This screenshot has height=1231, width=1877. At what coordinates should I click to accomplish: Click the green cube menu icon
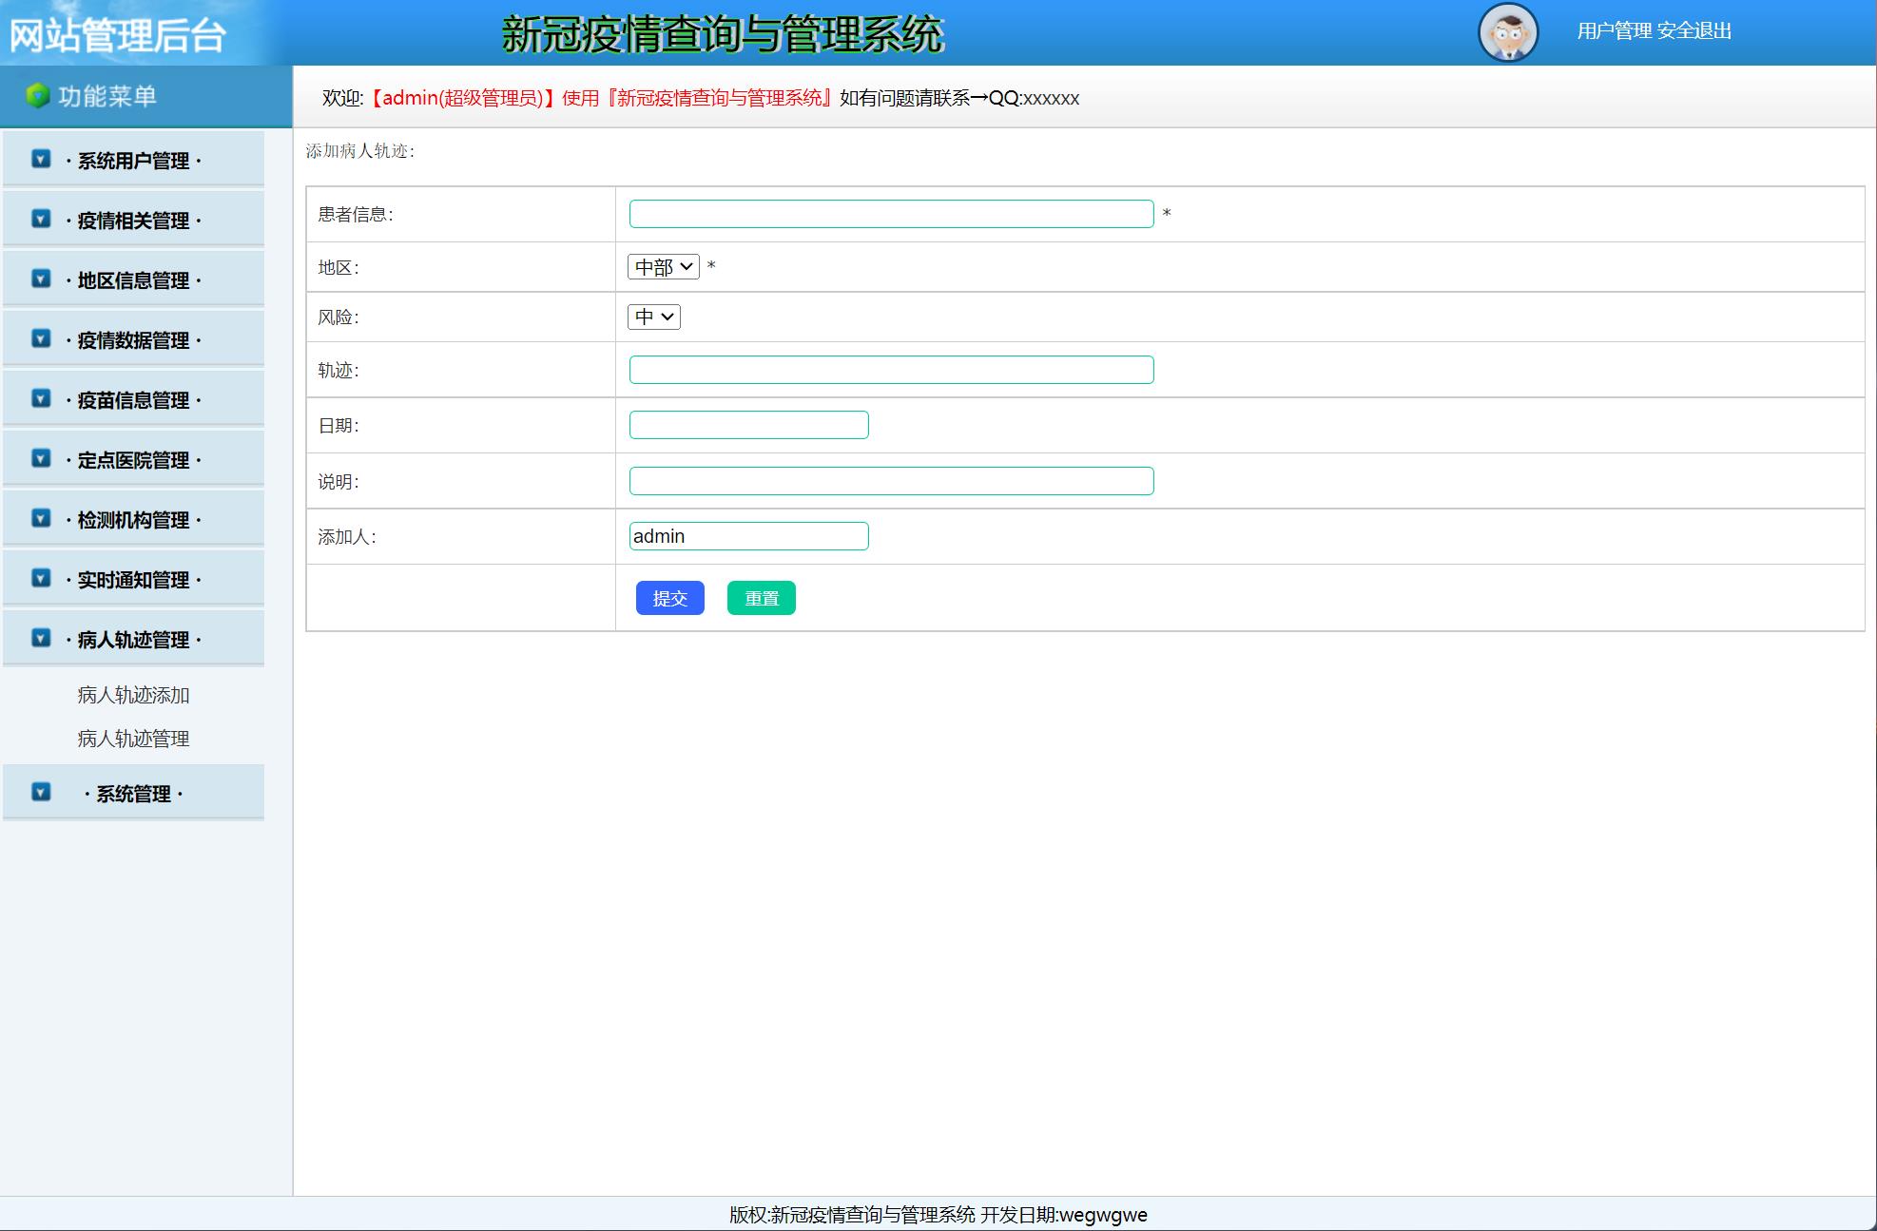point(37,96)
